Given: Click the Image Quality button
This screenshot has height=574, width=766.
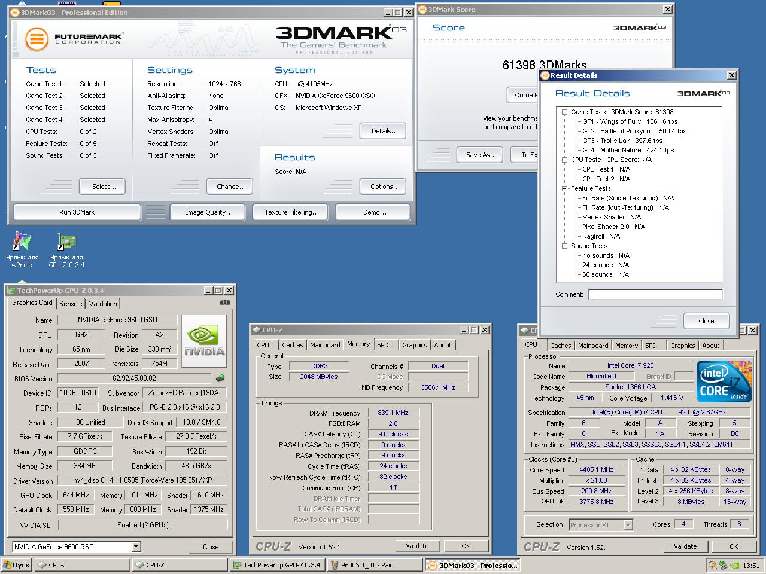Looking at the screenshot, I should click(x=209, y=212).
